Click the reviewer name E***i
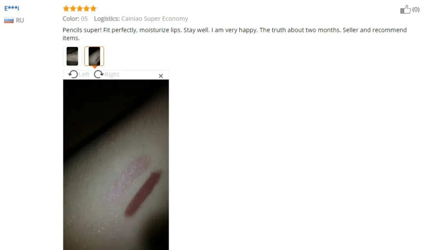Screen dimensions: 428x250 (x=12, y=8)
